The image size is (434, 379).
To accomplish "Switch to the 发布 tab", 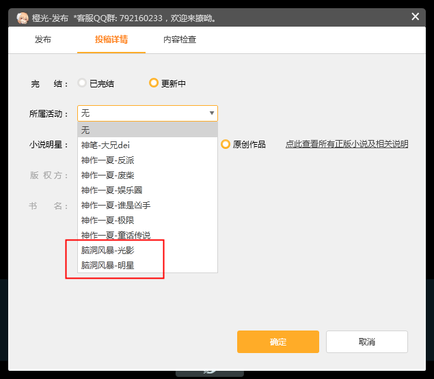I will pos(43,40).
